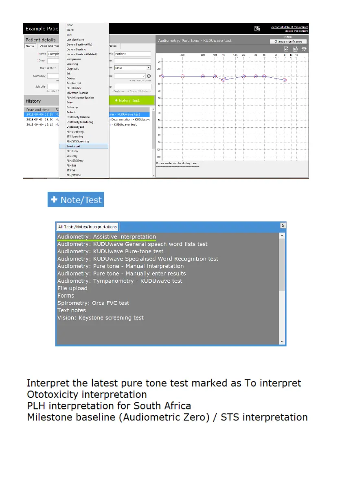The width and height of the screenshot is (342, 484).
Task: Choose None in the significance list
Action: [x=70, y=25]
